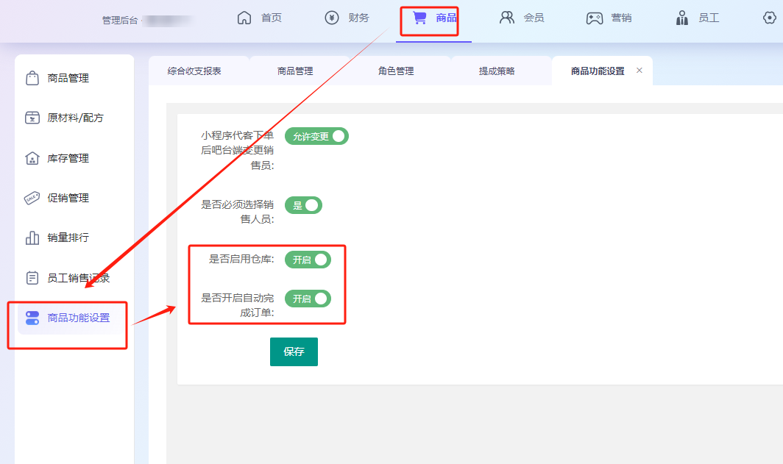Viewport: 783px width, 464px height.
Task: Click the 财务 yen coin icon
Action: 332,18
